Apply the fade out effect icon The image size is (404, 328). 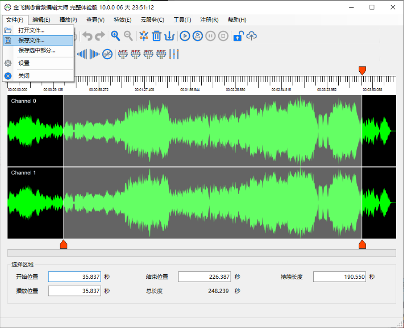tap(95, 54)
